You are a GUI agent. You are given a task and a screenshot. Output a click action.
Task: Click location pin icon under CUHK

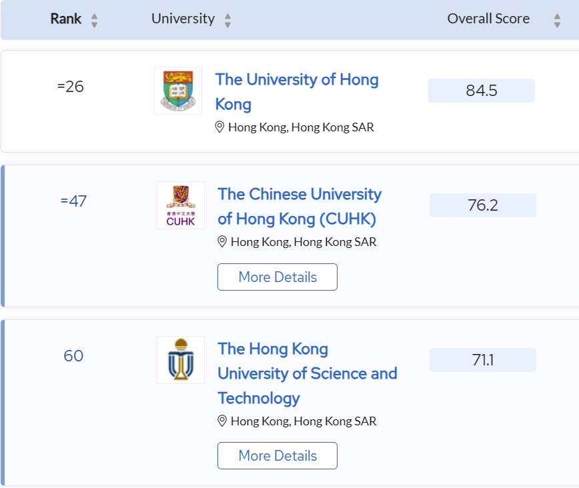point(222,242)
